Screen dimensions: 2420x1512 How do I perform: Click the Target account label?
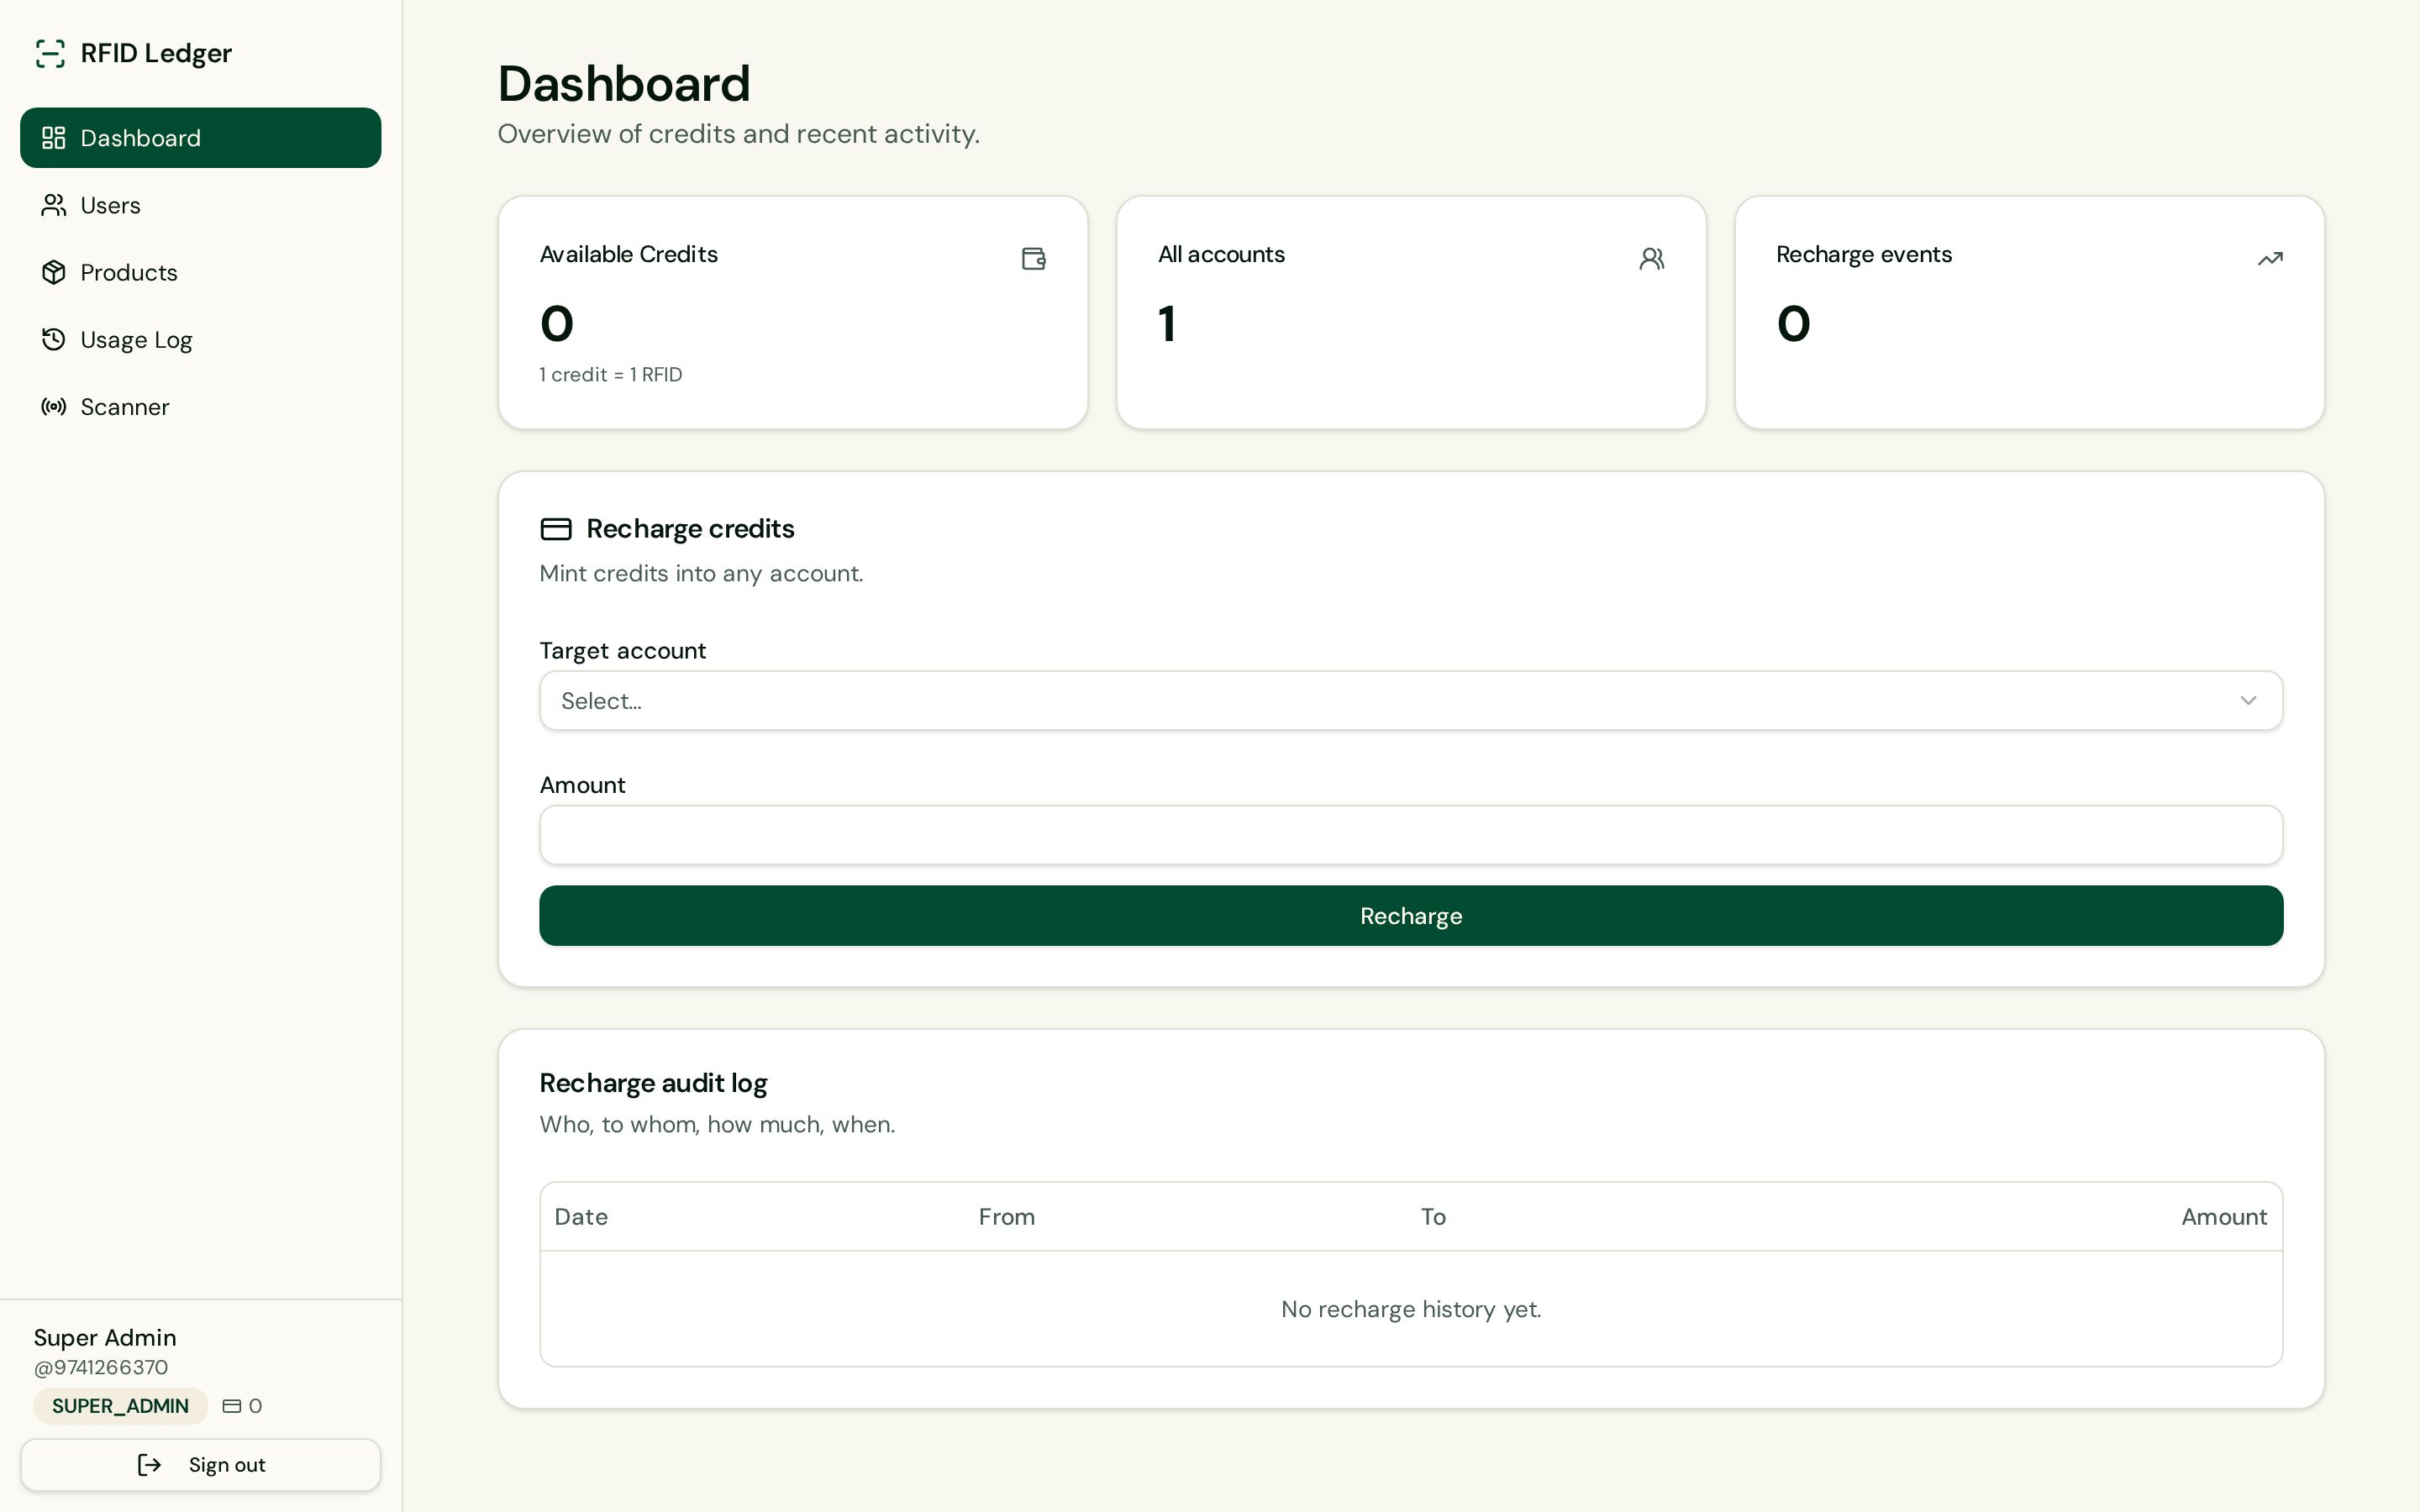(623, 651)
